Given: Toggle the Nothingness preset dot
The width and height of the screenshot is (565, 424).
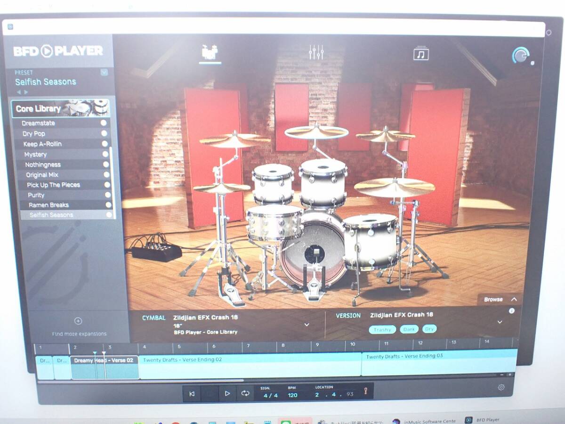Looking at the screenshot, I should coord(106,164).
